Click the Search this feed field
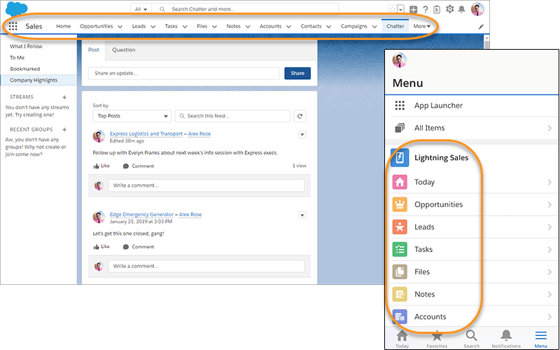Image resolution: width=560 pixels, height=350 pixels. tap(233, 116)
